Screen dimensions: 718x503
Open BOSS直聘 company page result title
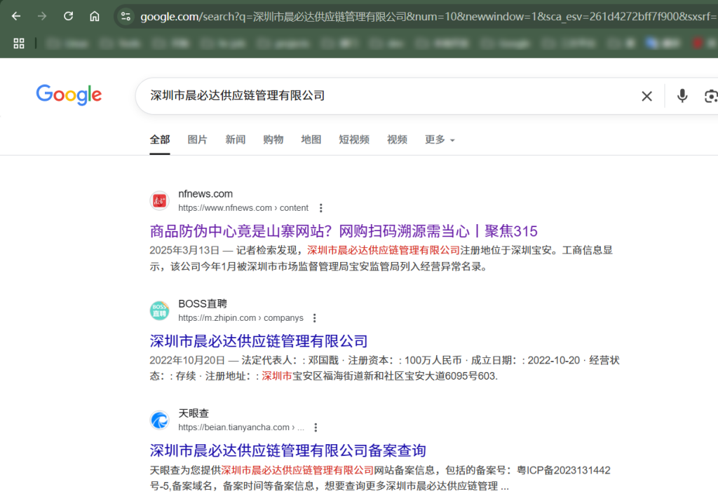[259, 341]
